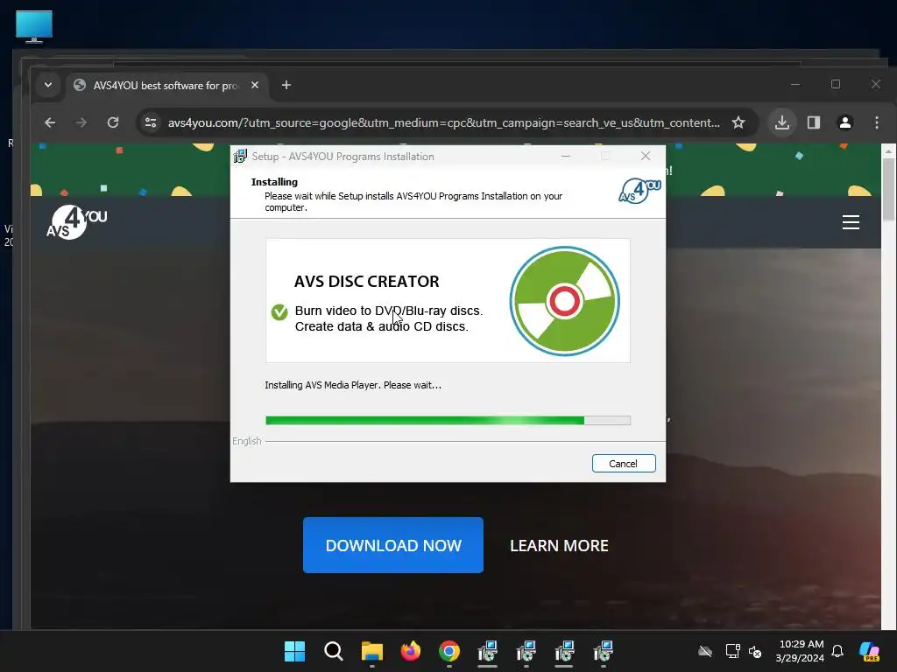
Task: Click the cloud sync tray icon
Action: (x=705, y=651)
